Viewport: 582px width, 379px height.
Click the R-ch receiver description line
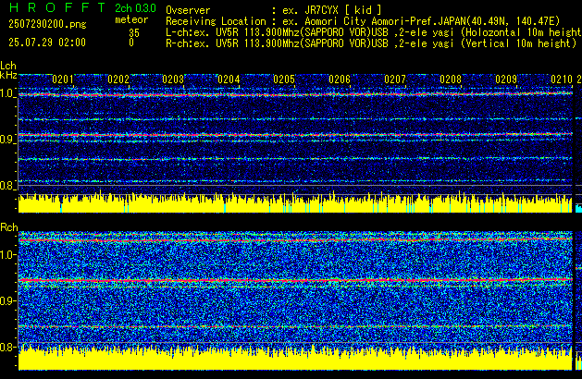coord(371,43)
